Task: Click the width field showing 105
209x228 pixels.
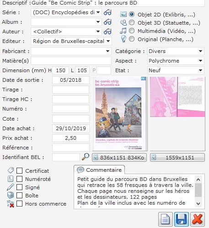Action: click(82, 70)
